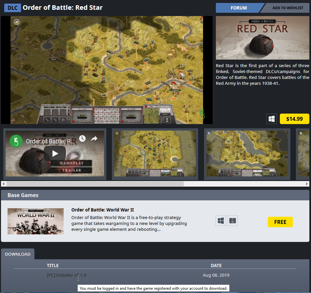The width and height of the screenshot is (311, 293).
Task: Click the FREE button for base game
Action: tap(280, 222)
